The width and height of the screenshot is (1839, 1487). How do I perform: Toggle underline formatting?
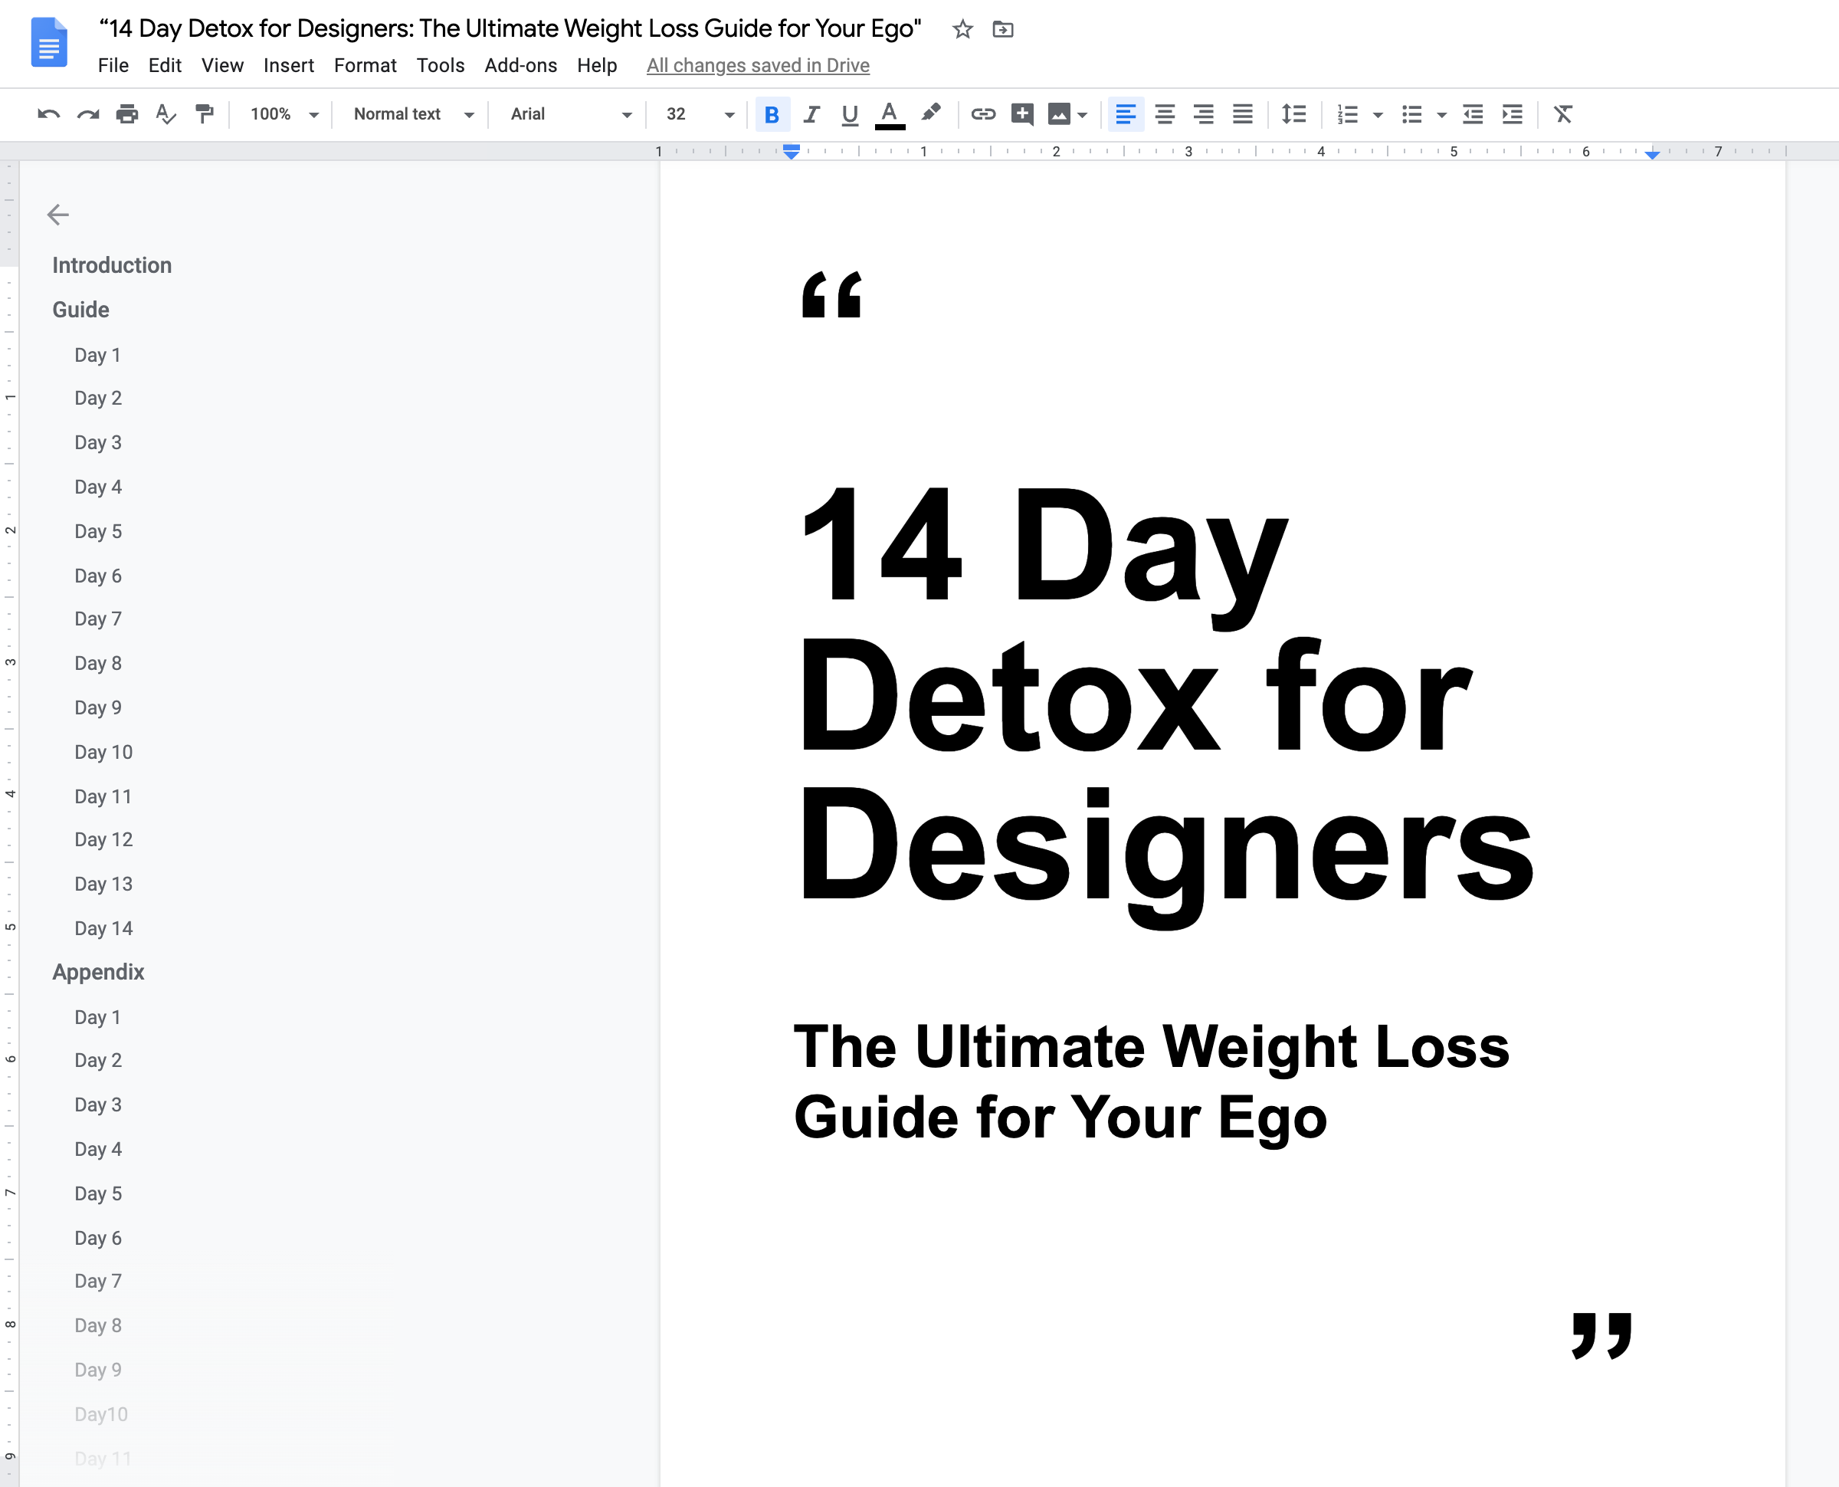click(x=850, y=114)
